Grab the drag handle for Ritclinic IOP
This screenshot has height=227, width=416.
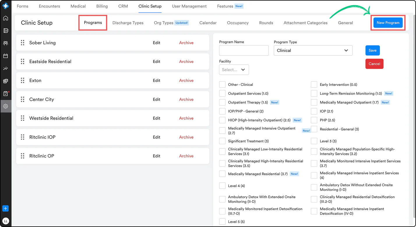pyautogui.click(x=22, y=137)
